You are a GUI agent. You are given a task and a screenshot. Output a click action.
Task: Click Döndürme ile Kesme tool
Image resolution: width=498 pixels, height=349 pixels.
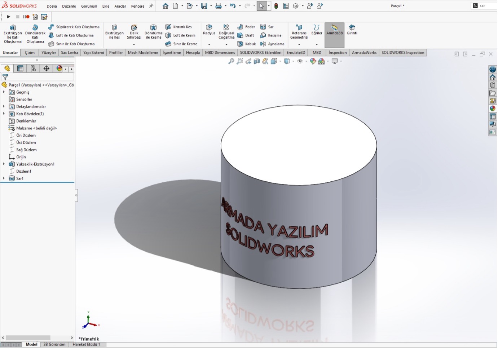point(153,32)
